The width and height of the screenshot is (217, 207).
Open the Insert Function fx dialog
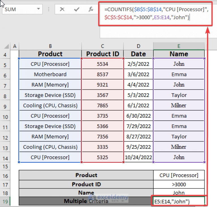[x=91, y=9]
